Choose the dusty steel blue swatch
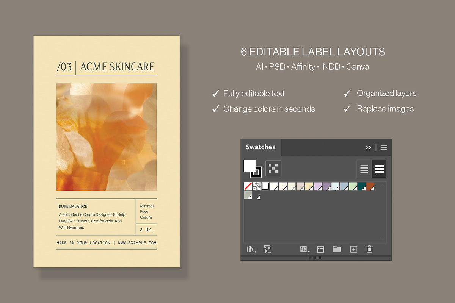The image size is (455, 303). (344, 186)
